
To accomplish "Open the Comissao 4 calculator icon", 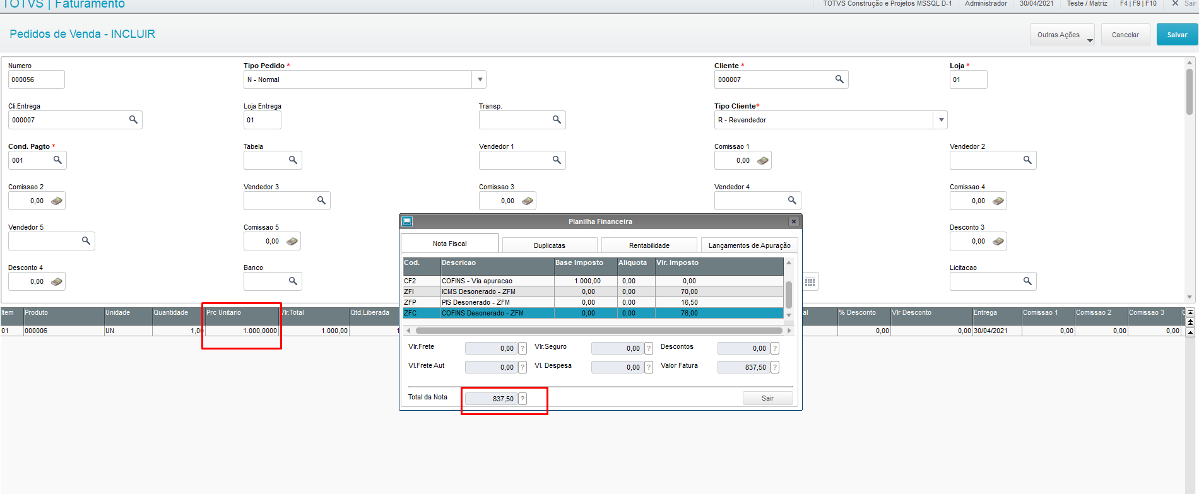I will point(998,201).
